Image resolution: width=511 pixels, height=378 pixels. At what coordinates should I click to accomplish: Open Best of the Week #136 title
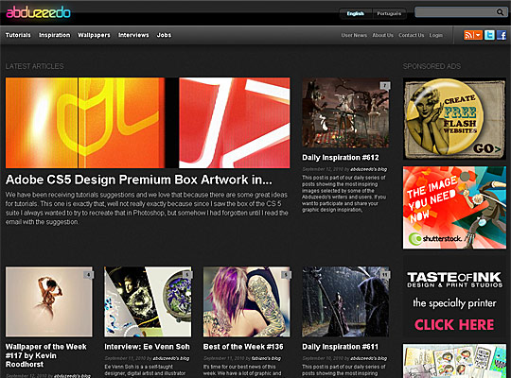tap(243, 347)
